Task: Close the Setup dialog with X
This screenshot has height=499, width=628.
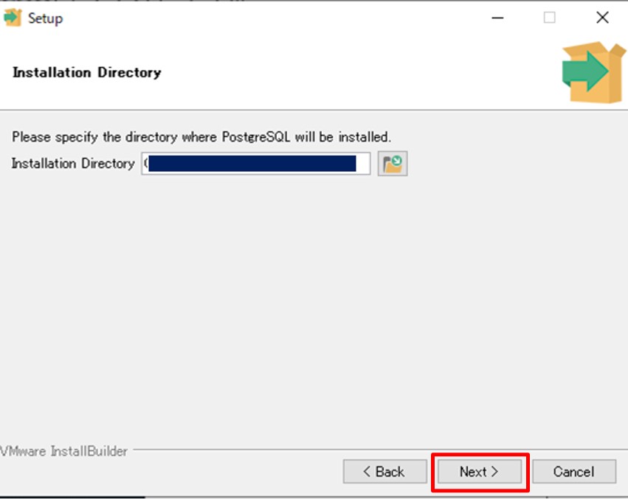Action: pyautogui.click(x=602, y=18)
